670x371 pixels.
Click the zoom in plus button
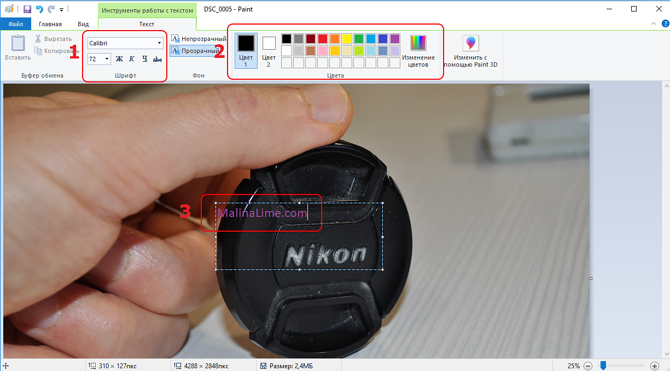(655, 366)
